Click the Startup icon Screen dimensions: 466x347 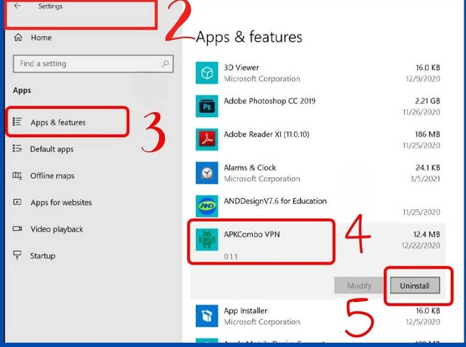17,255
